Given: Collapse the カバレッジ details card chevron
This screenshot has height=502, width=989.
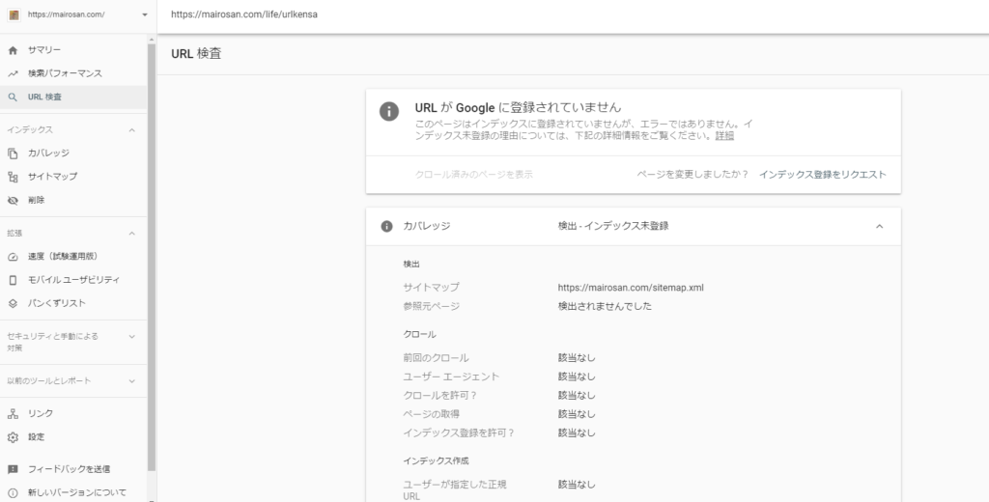Looking at the screenshot, I should click(879, 226).
